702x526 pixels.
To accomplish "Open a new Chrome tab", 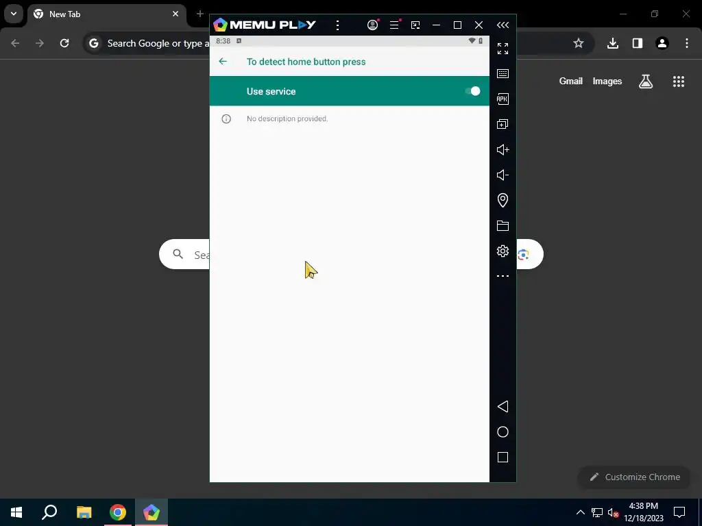I will pyautogui.click(x=200, y=14).
